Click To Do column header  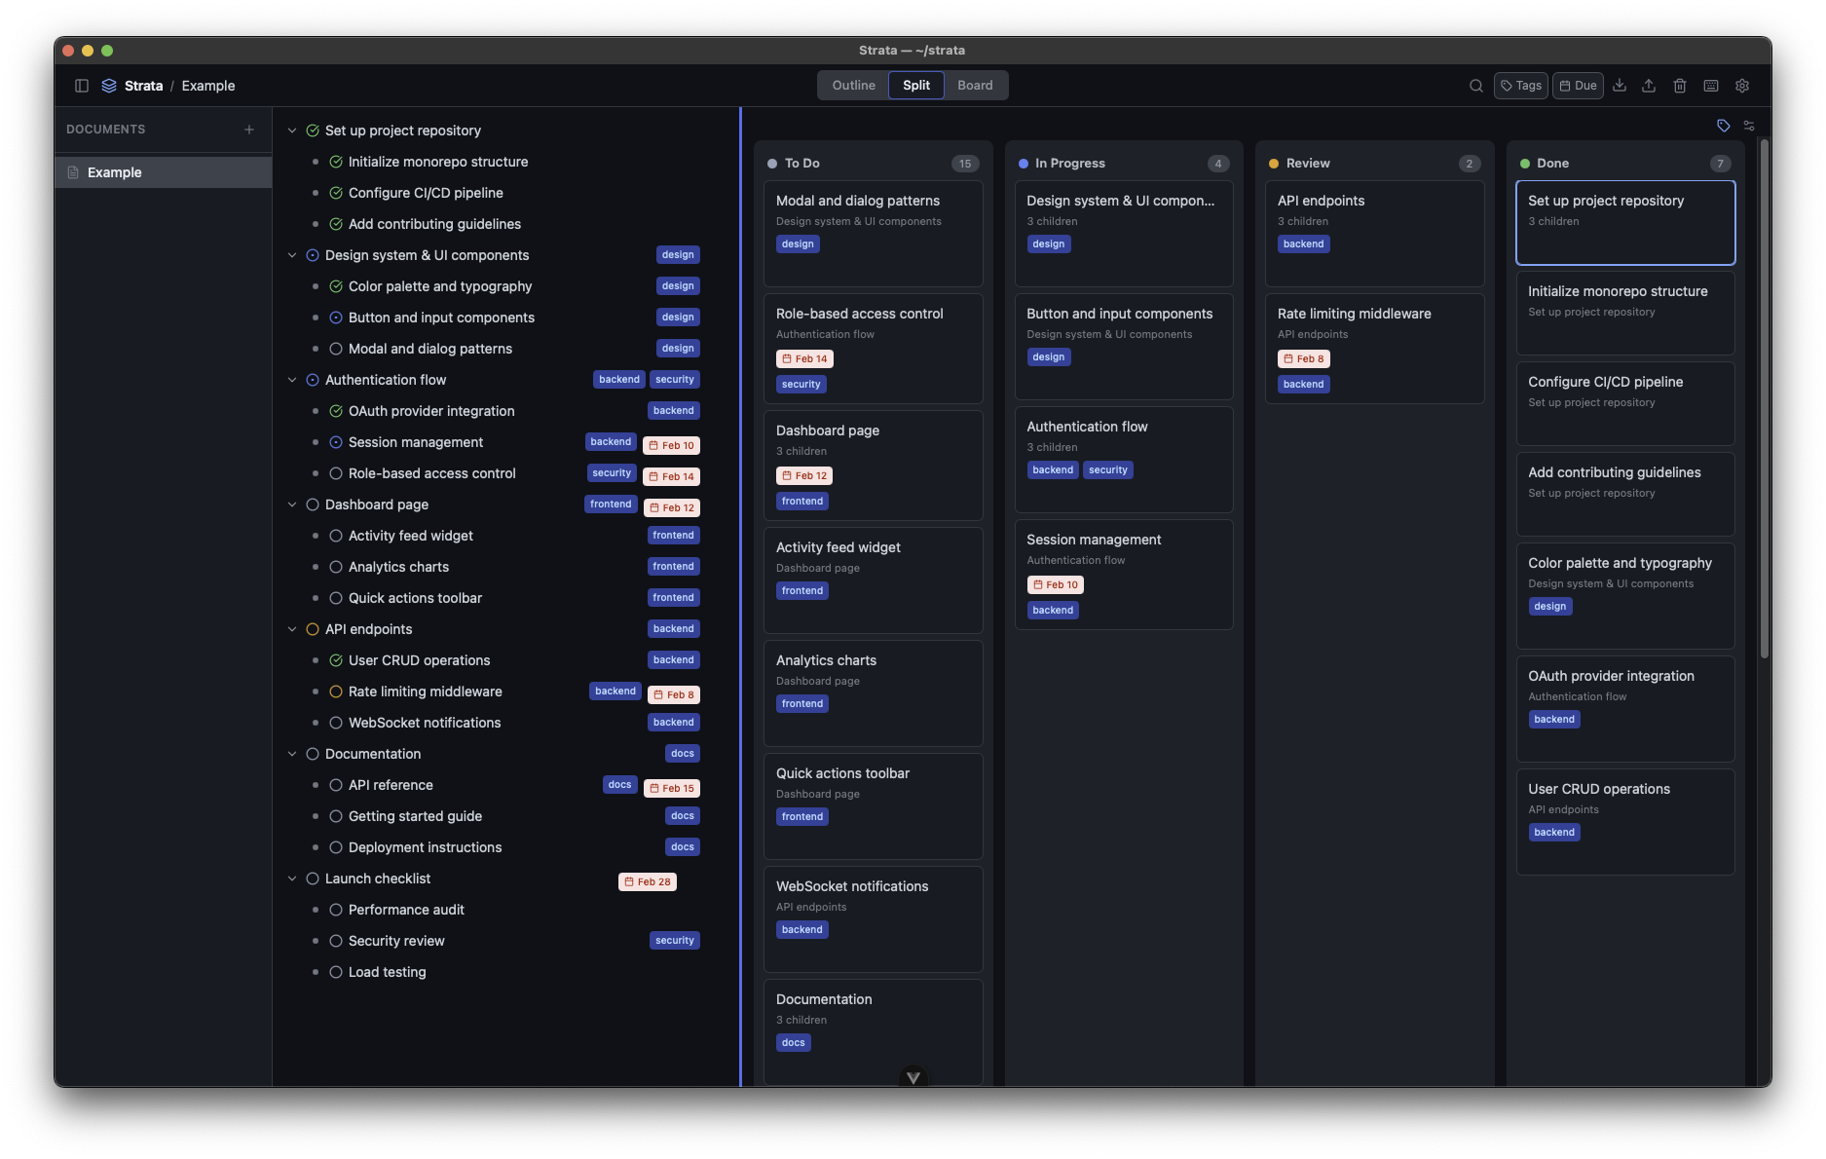click(x=874, y=164)
